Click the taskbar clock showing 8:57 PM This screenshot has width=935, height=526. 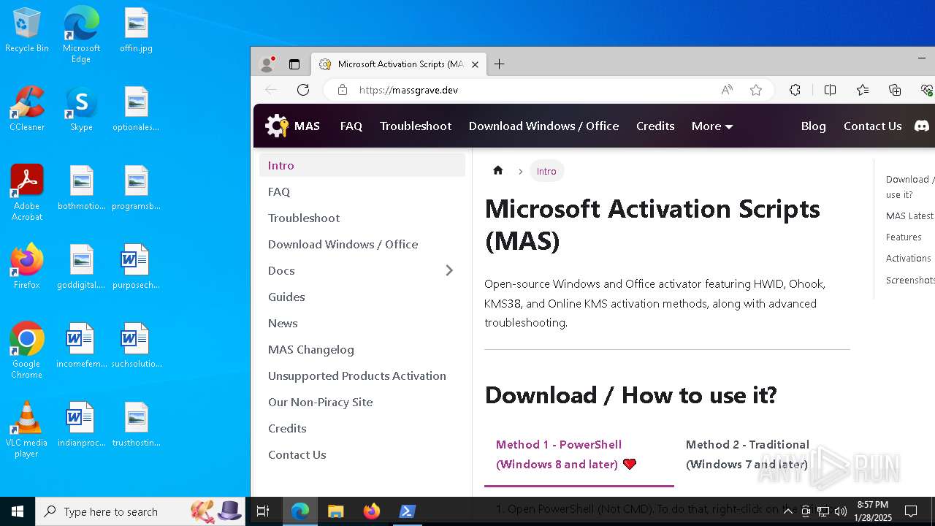(x=873, y=511)
